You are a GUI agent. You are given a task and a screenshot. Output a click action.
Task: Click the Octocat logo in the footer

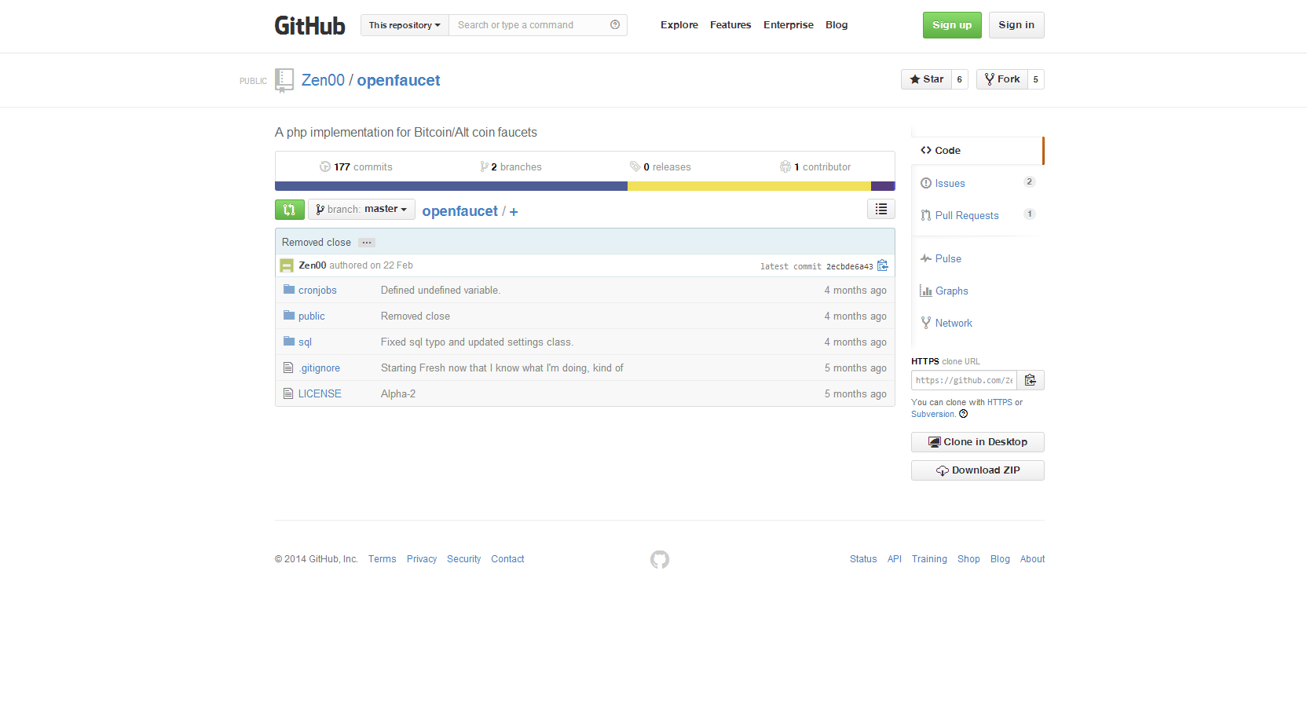tap(660, 559)
